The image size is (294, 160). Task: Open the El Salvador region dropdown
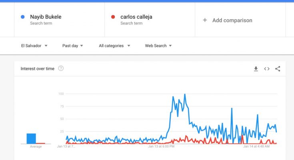pos(34,46)
